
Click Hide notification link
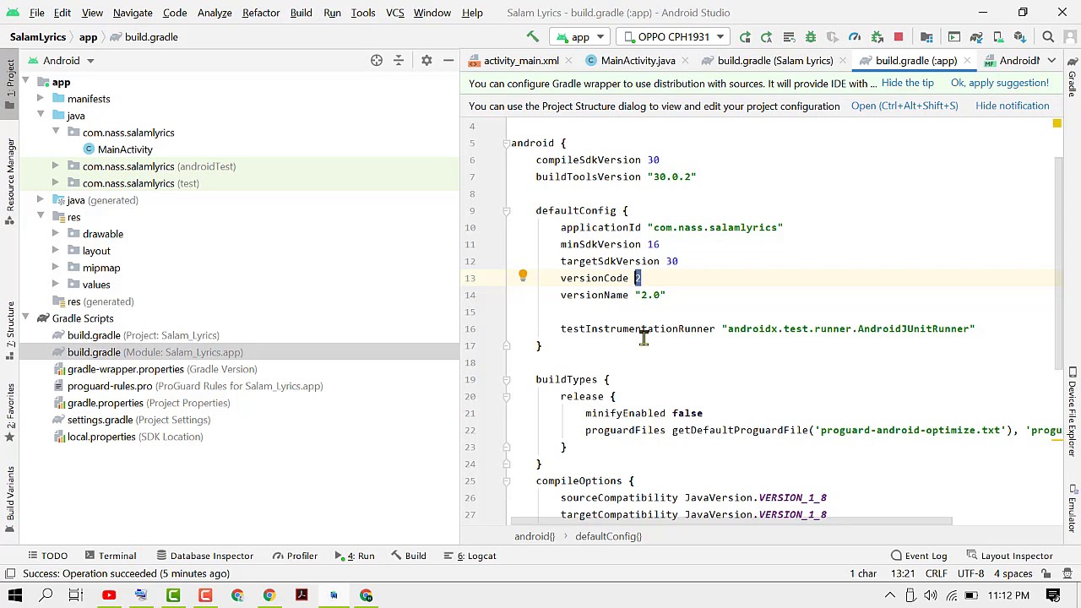pyautogui.click(x=1012, y=106)
